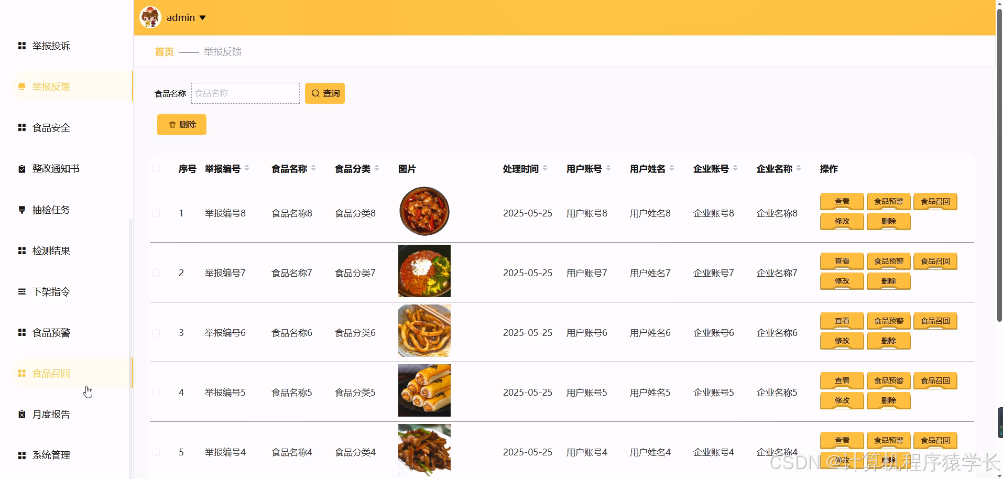Tick the checkbox for row 举报编号8
Image resolution: width=1003 pixels, height=479 pixels.
point(156,213)
